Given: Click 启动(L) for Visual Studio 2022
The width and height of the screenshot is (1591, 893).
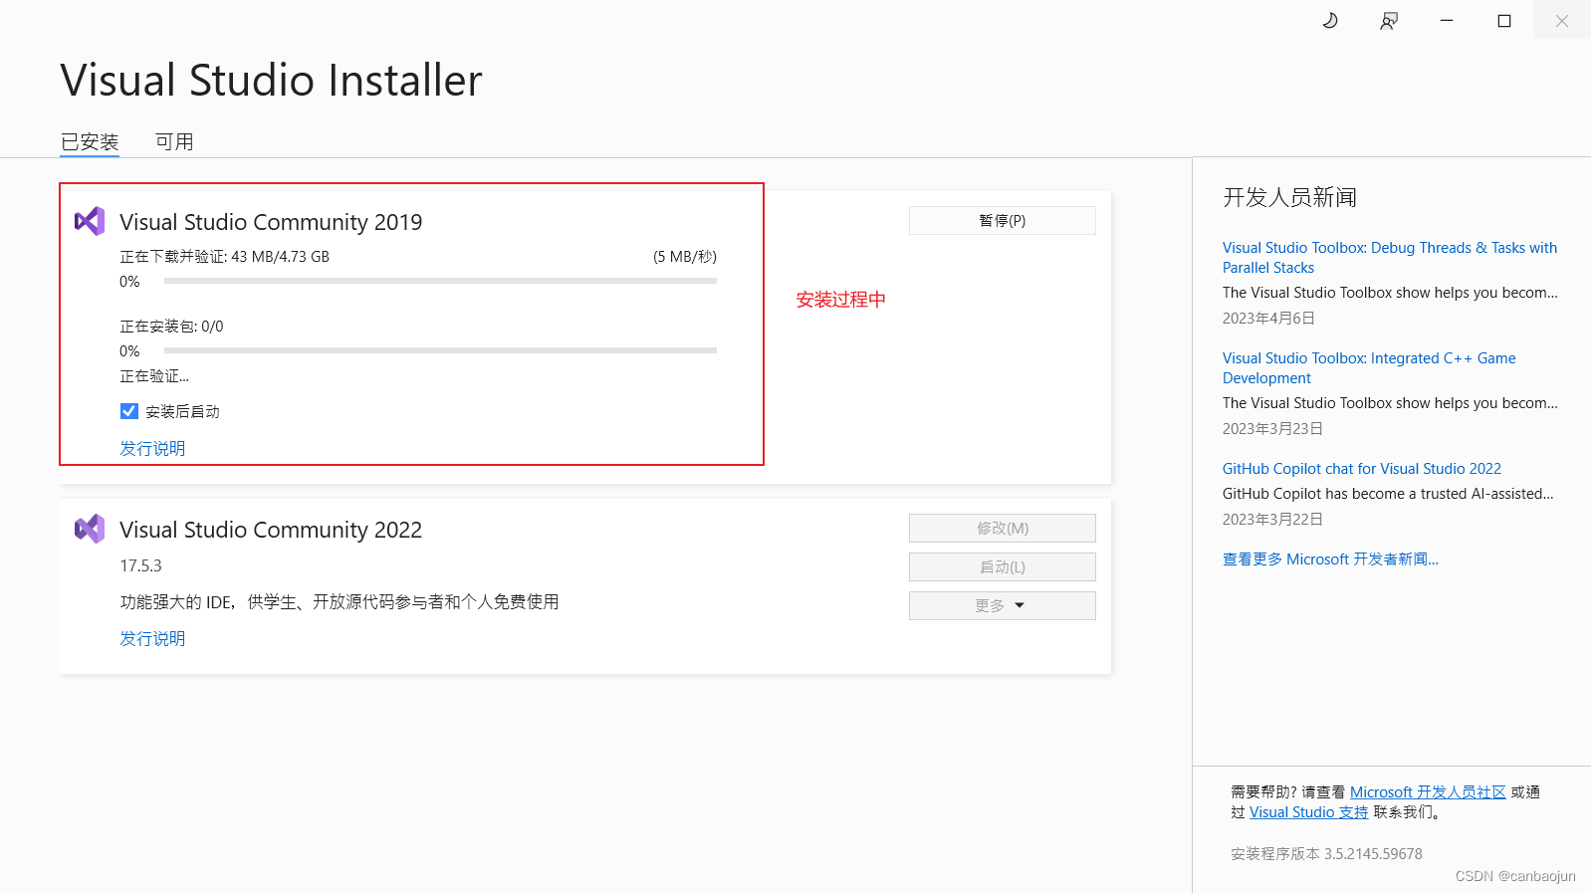Looking at the screenshot, I should click(x=1003, y=566).
